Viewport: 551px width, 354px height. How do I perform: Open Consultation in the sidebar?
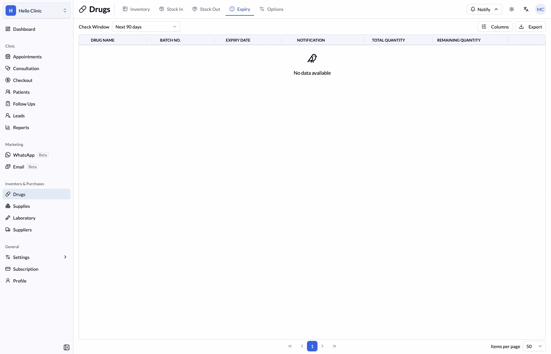pos(36,69)
